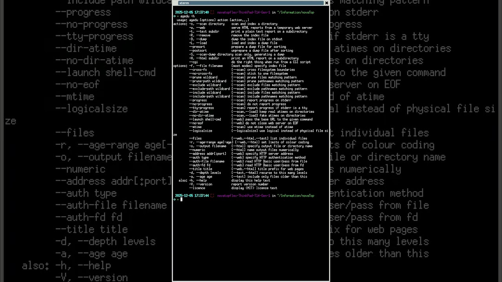Image resolution: width=502 pixels, height=282 pixels.
Task: Click '-s, --scan directory' in the xterm window
Action: (207, 24)
